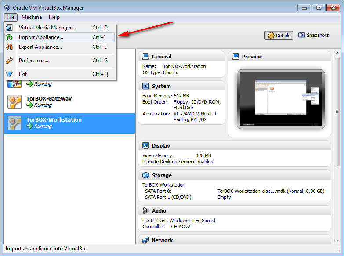
Task: Click the Details gear icon
Action: click(x=271, y=35)
